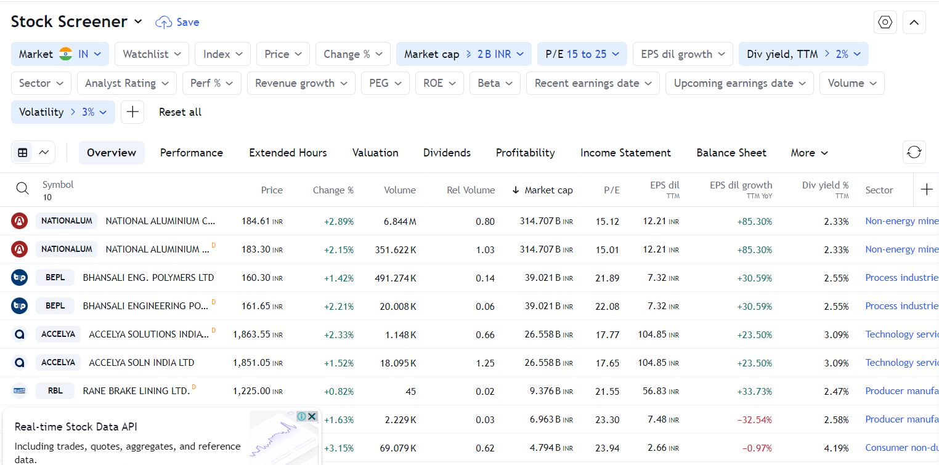Open the Stock Screener title dropdown
The height and width of the screenshot is (465, 939).
[x=76, y=22]
